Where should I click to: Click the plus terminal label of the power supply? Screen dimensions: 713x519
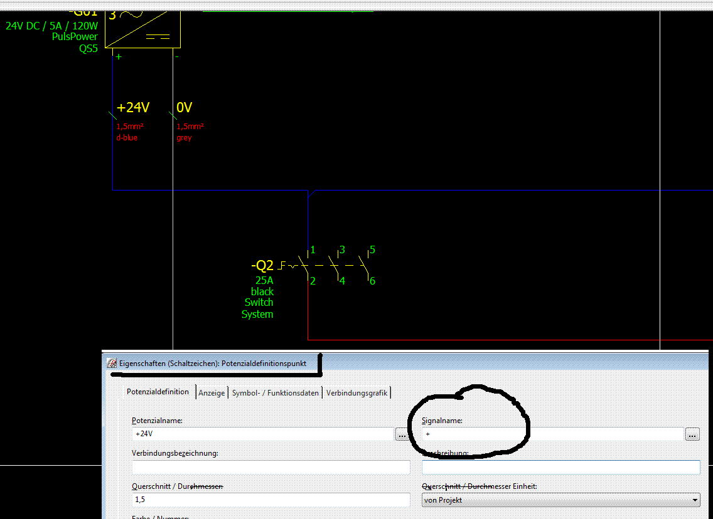click(119, 57)
